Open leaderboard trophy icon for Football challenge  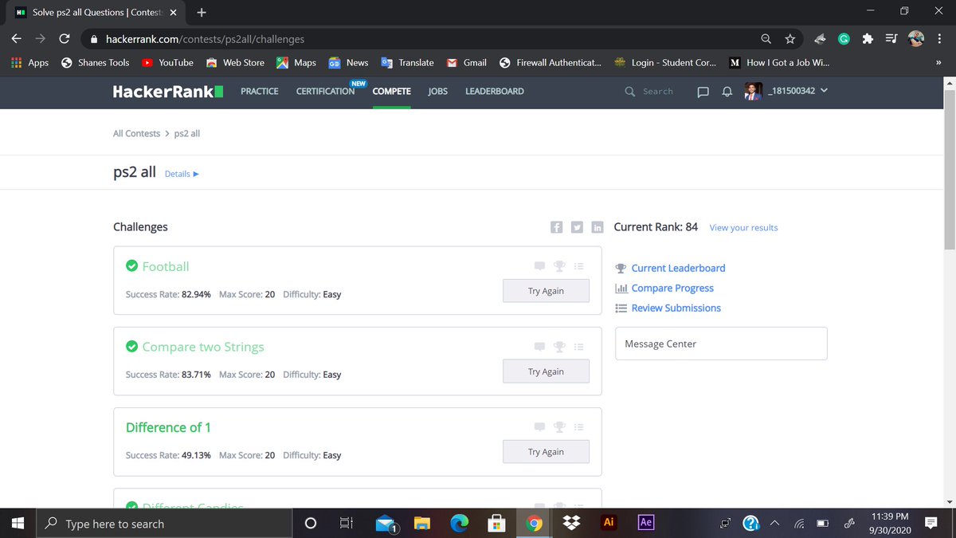559,266
